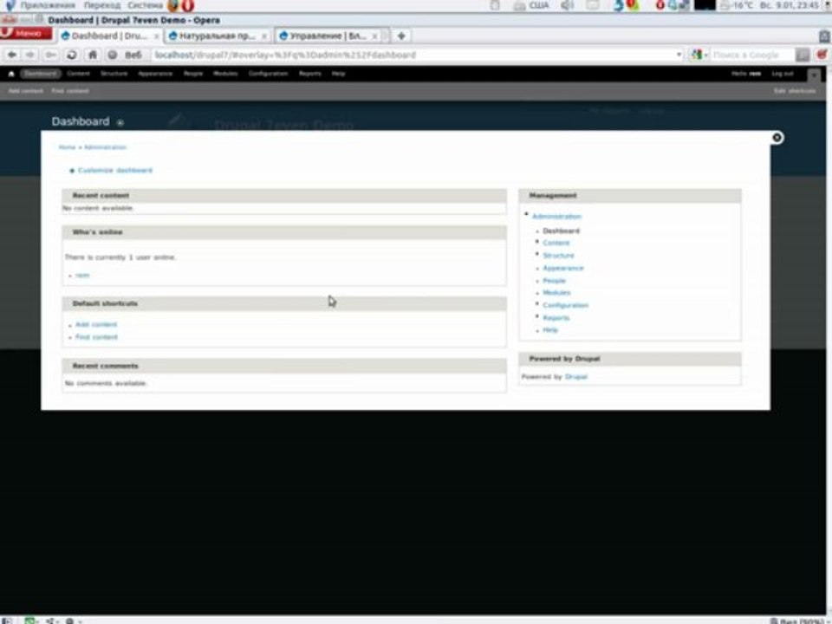
Task: Click Find content under Default shortcuts block
Action: (96, 337)
